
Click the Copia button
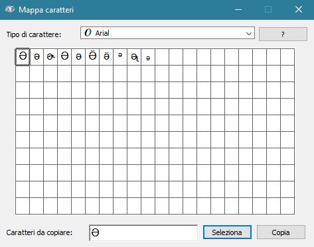coord(281,232)
